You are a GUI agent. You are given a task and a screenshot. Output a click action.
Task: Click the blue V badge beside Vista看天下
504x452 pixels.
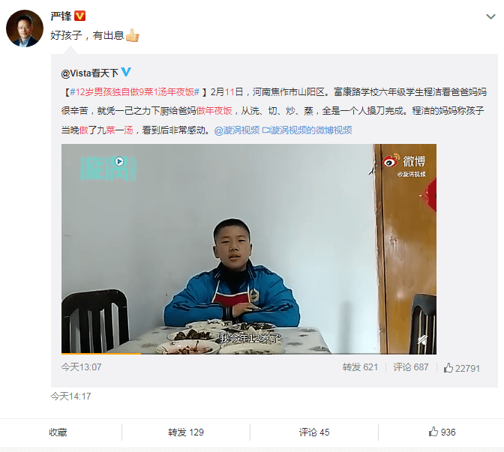point(126,72)
